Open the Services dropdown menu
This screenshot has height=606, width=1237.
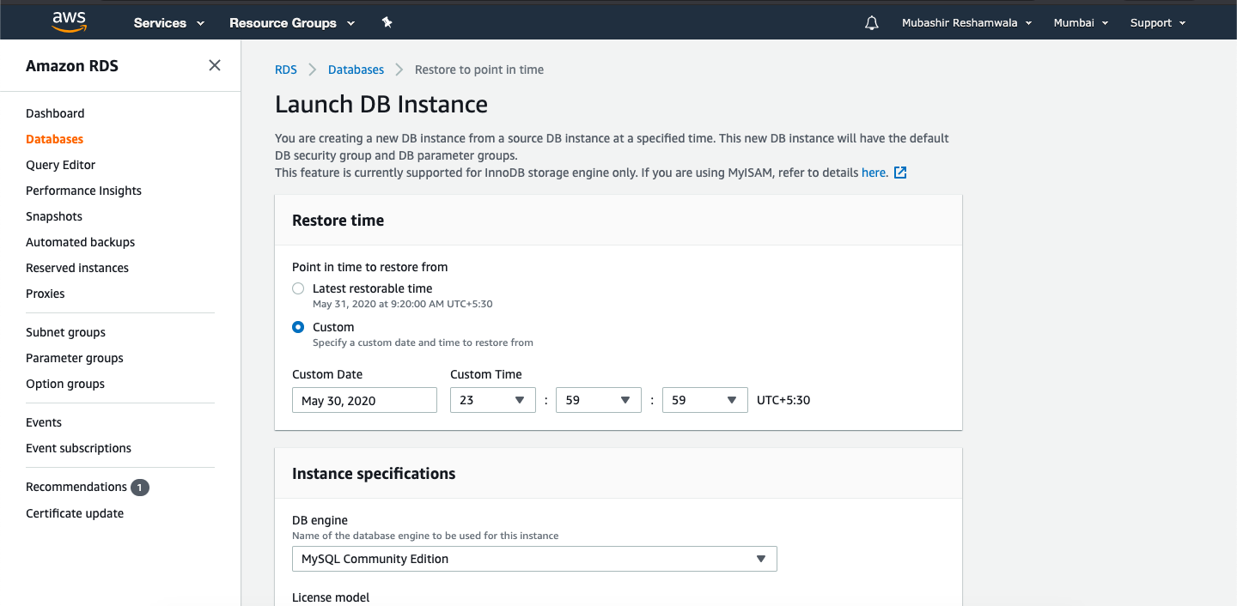(169, 23)
